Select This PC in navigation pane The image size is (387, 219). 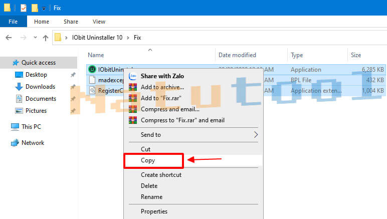[31, 127]
